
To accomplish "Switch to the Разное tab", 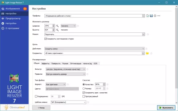I will (65, 64).
